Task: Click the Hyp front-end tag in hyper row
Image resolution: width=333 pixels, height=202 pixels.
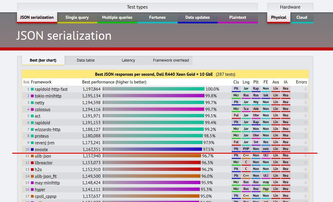Action: click(x=266, y=189)
